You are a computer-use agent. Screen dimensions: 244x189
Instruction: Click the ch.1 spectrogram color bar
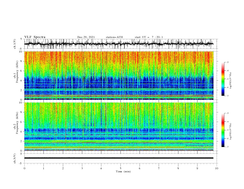coord(223,79)
